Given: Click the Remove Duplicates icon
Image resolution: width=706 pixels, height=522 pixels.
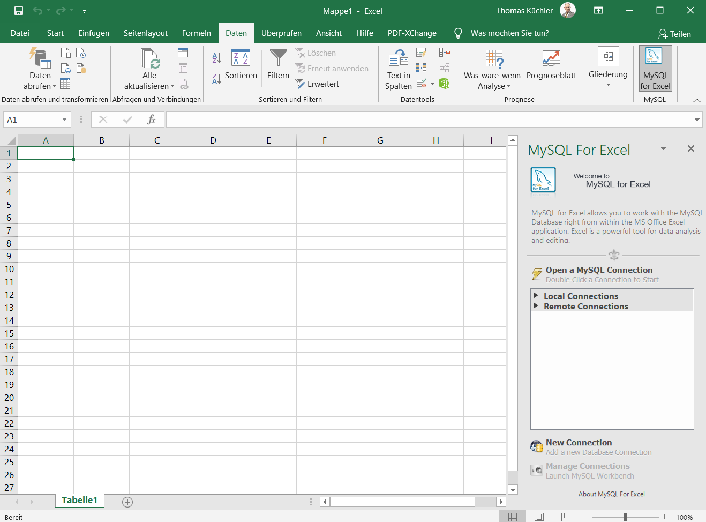Looking at the screenshot, I should click(422, 68).
